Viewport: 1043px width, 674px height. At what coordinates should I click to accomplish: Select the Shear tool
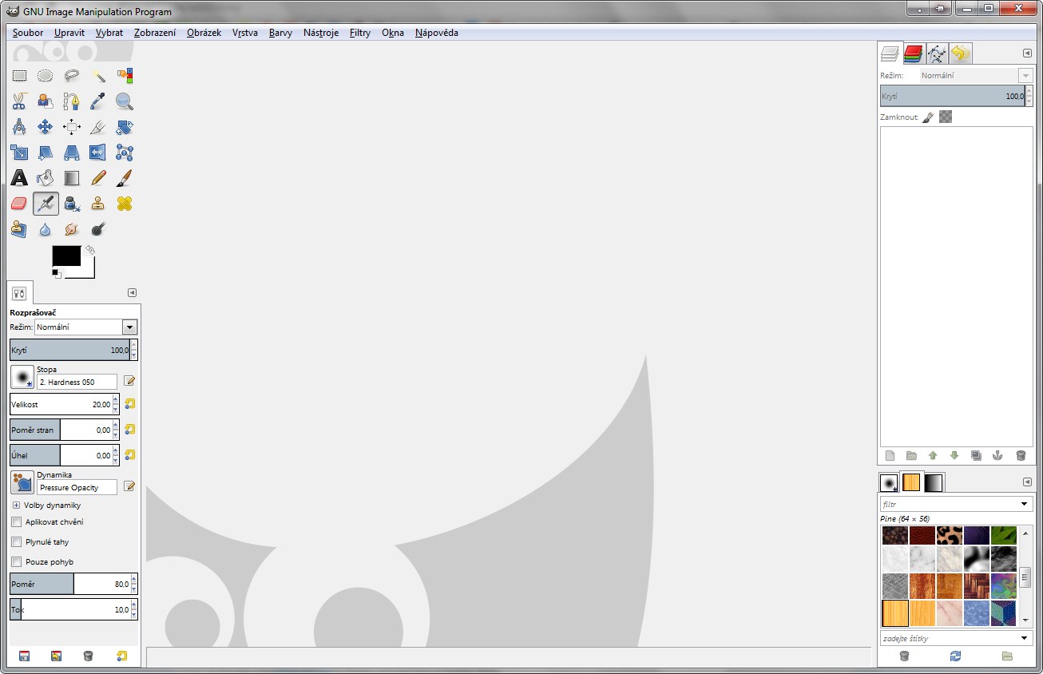pyautogui.click(x=46, y=153)
